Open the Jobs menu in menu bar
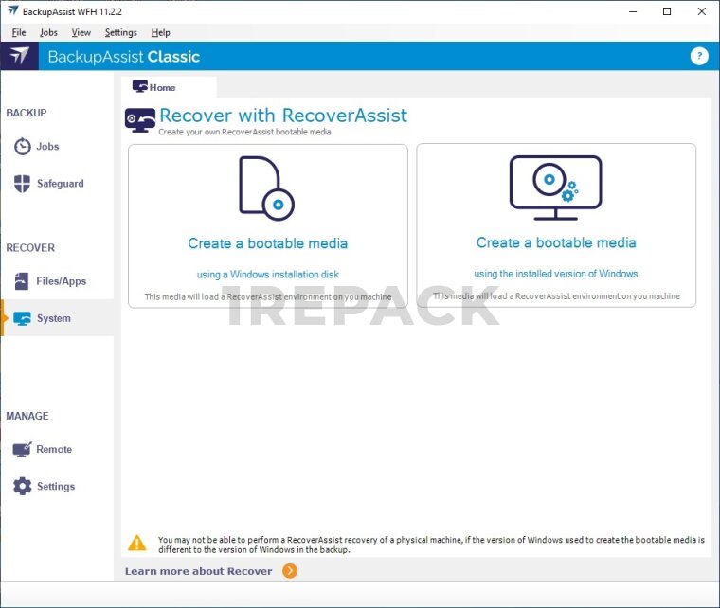 point(48,32)
